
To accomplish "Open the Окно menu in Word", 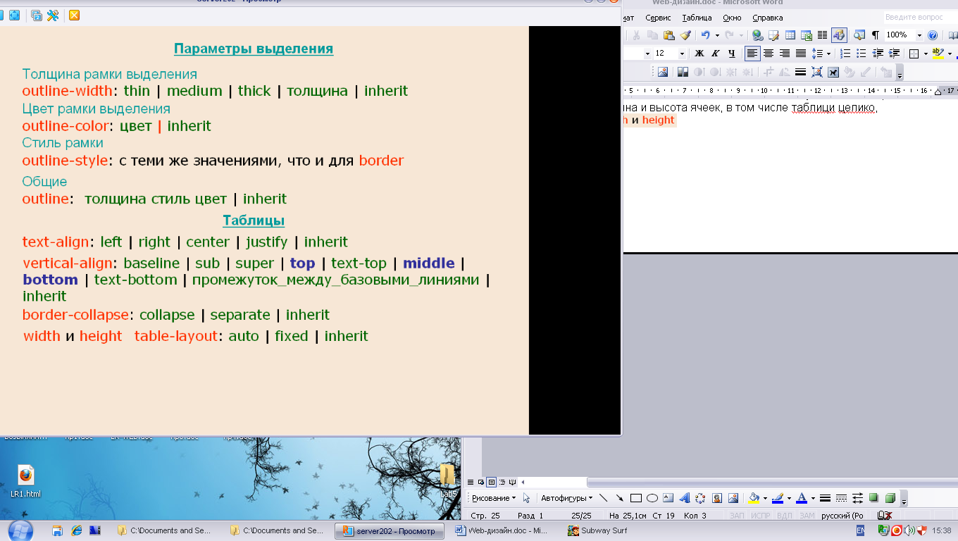I will pos(732,18).
